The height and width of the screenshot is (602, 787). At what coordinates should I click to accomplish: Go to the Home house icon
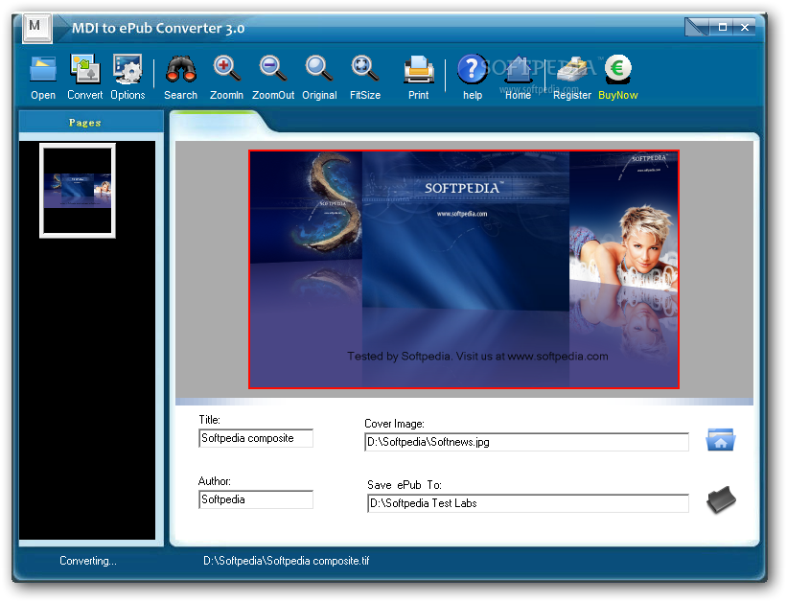coord(518,69)
